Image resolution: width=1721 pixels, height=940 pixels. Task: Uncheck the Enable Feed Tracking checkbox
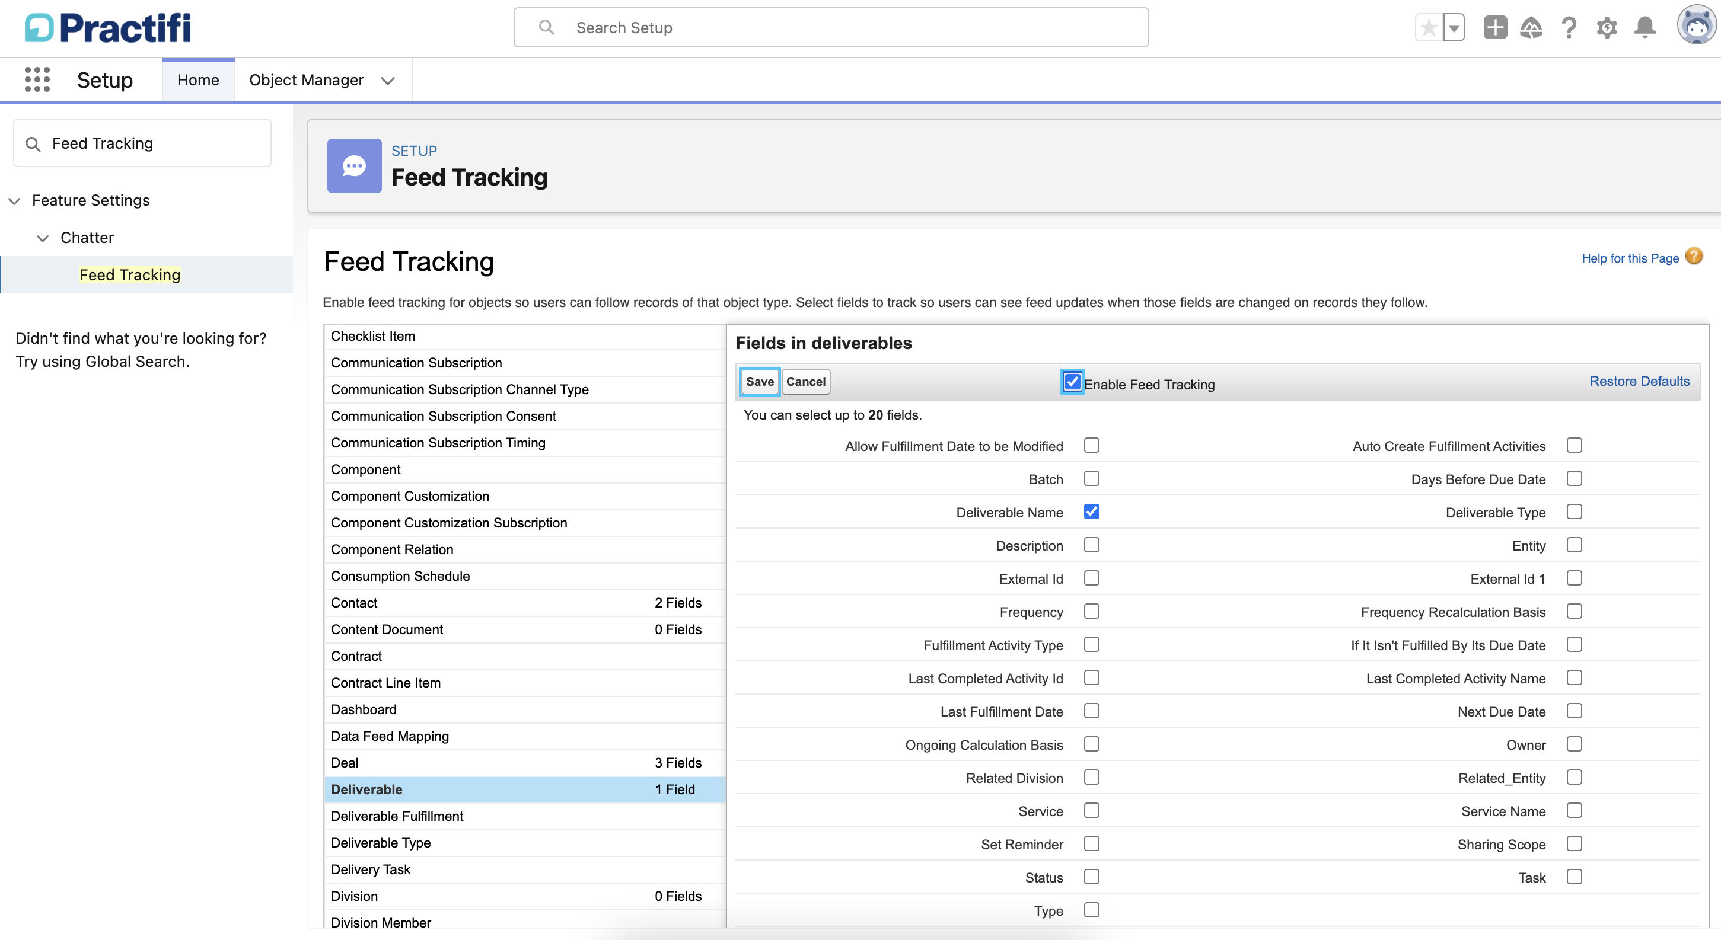pos(1072,382)
